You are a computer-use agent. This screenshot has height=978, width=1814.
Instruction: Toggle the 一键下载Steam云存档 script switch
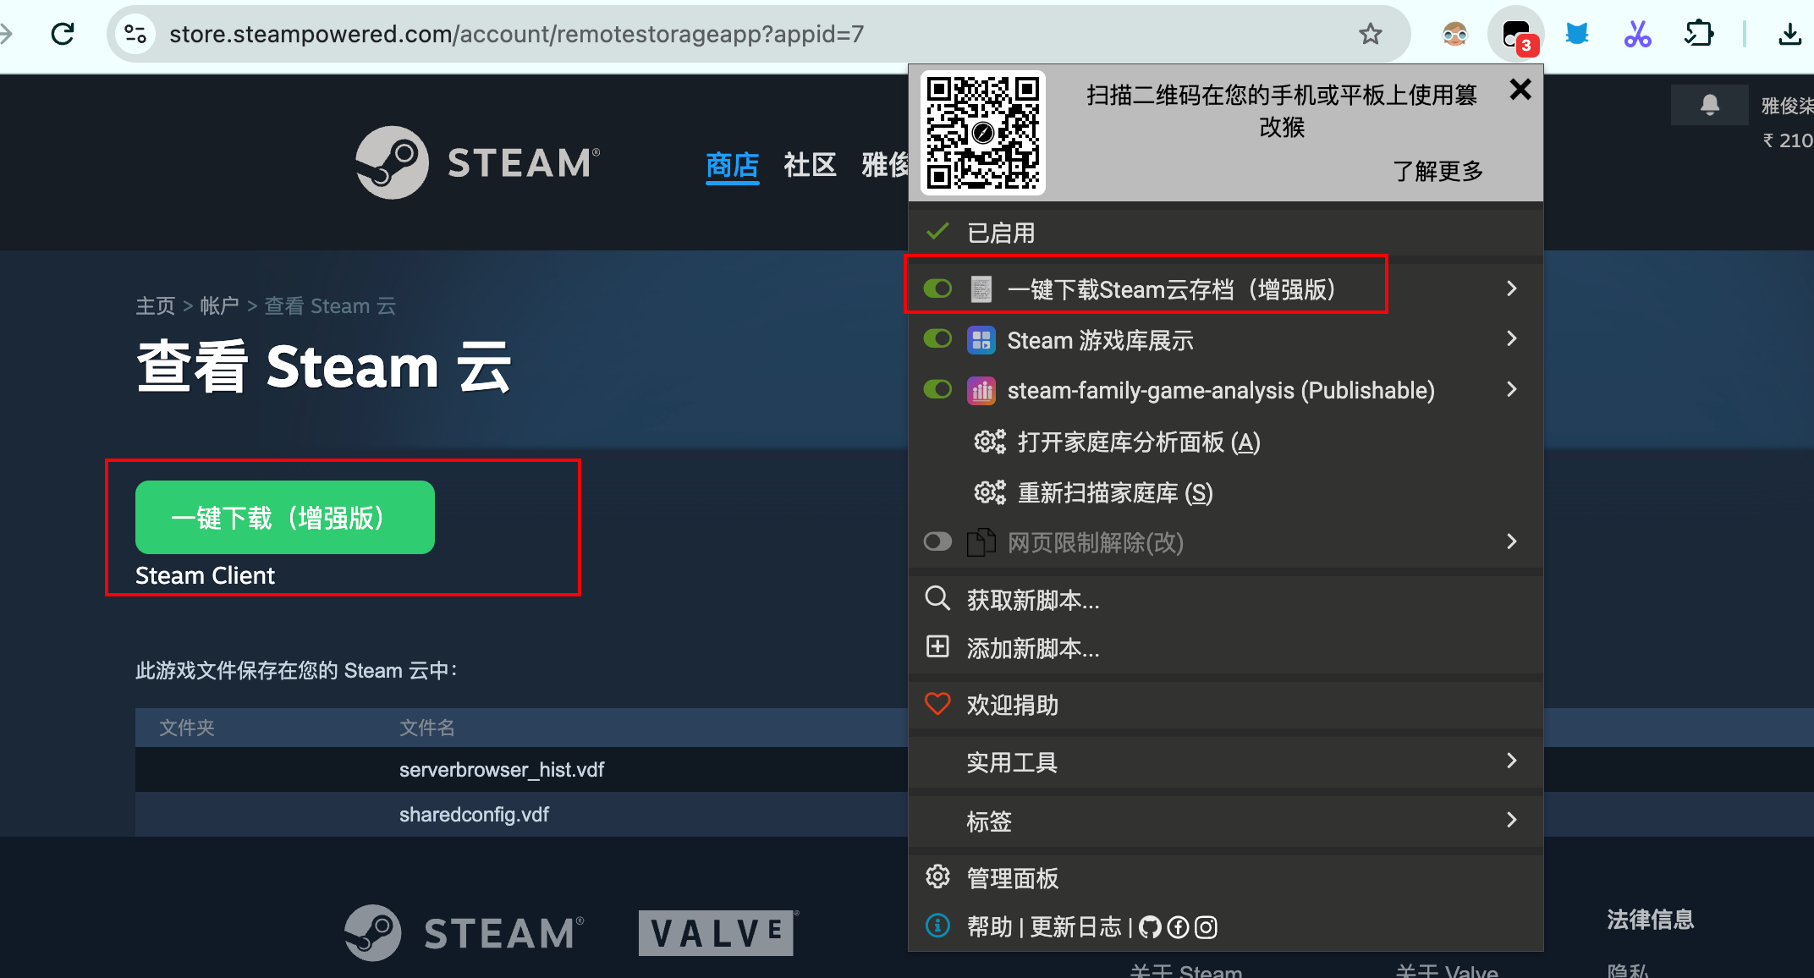pyautogui.click(x=937, y=289)
